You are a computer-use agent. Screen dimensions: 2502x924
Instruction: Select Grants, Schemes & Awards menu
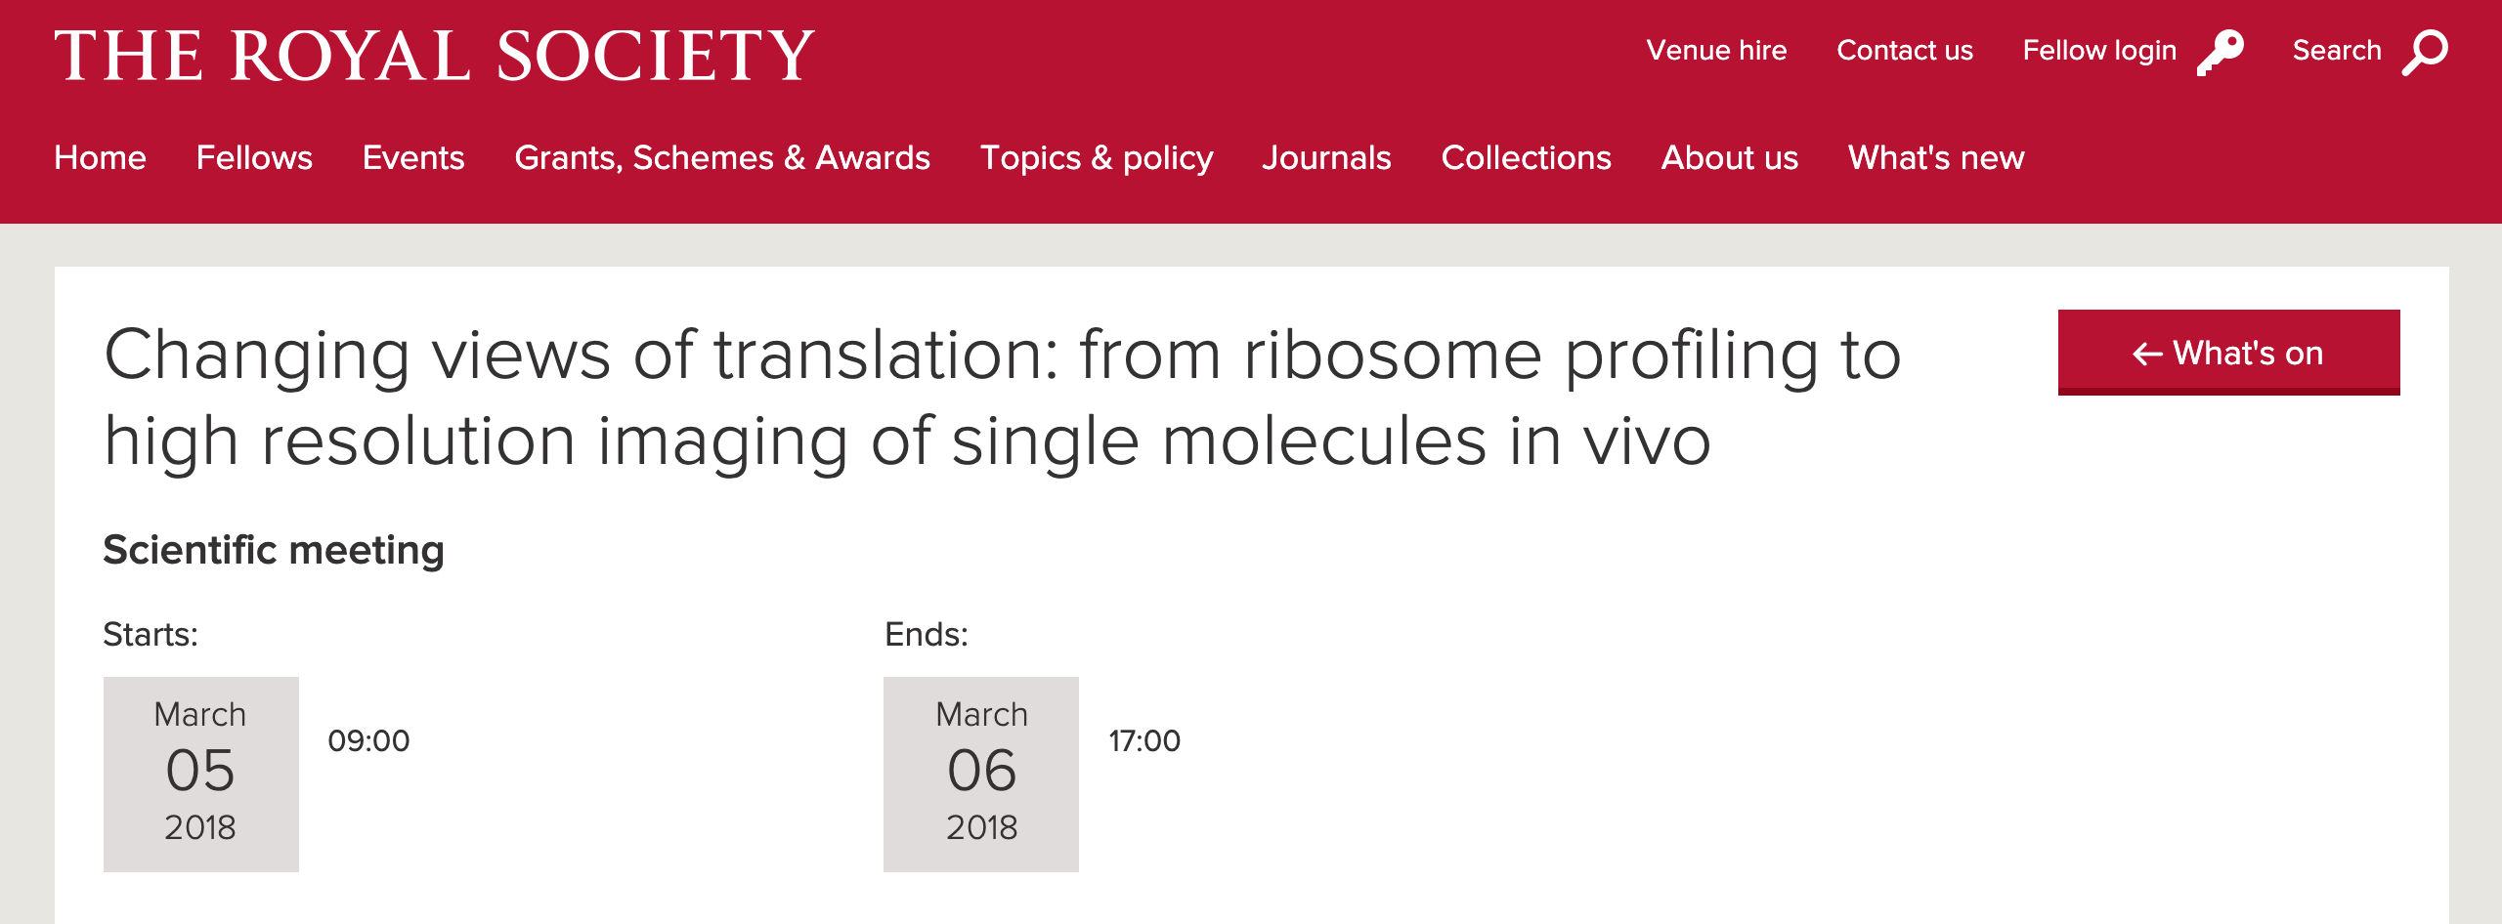tap(722, 157)
